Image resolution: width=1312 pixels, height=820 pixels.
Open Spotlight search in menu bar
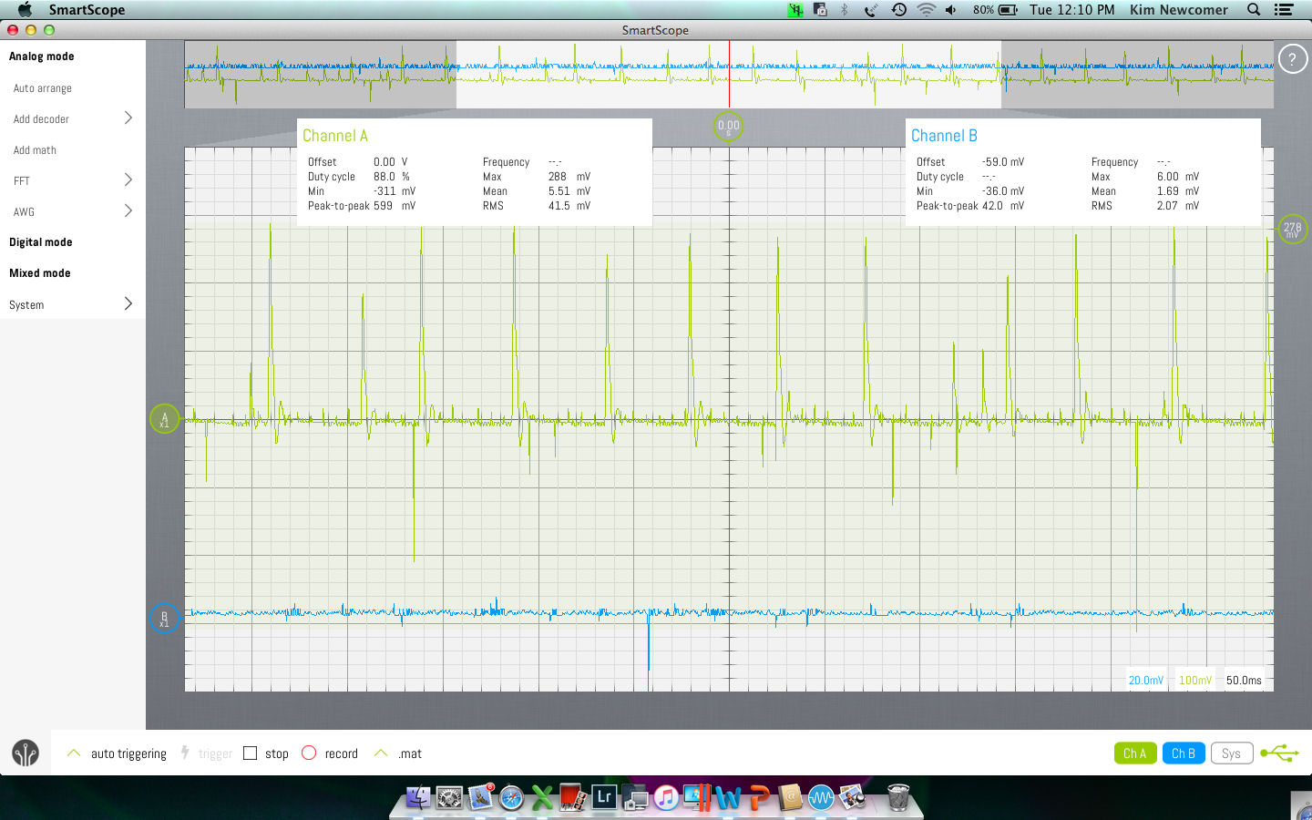(x=1254, y=10)
